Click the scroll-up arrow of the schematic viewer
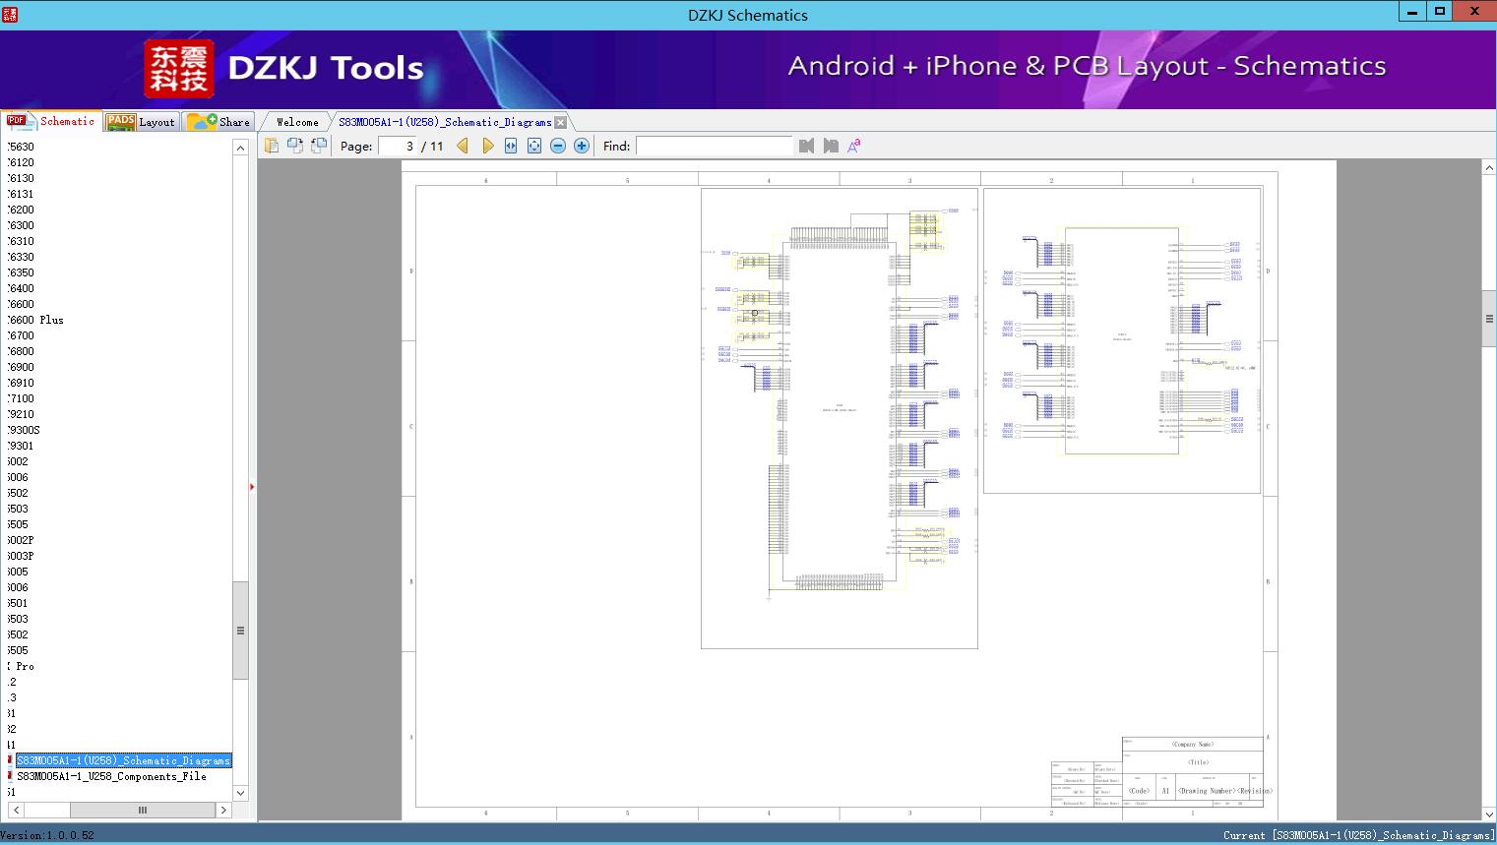The height and width of the screenshot is (845, 1497). (x=1489, y=168)
